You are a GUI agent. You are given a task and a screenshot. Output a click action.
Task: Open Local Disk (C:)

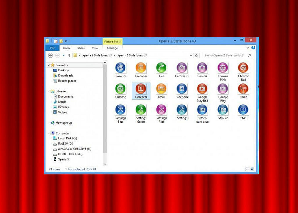[68, 138]
